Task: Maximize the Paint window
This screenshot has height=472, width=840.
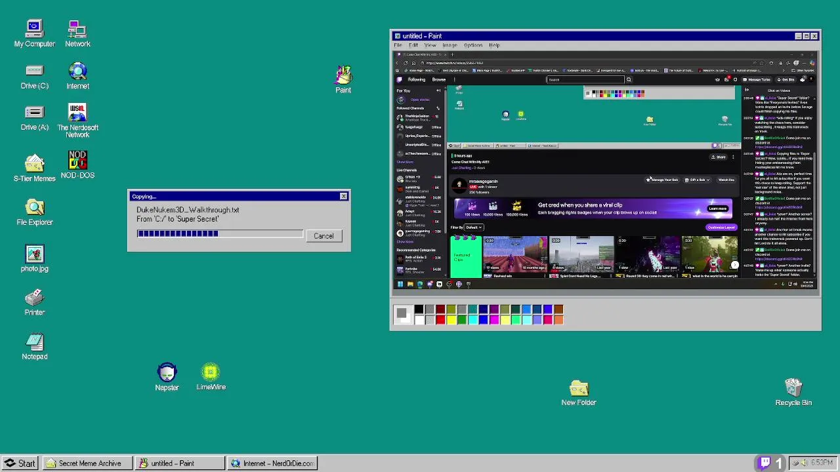Action: pos(807,36)
